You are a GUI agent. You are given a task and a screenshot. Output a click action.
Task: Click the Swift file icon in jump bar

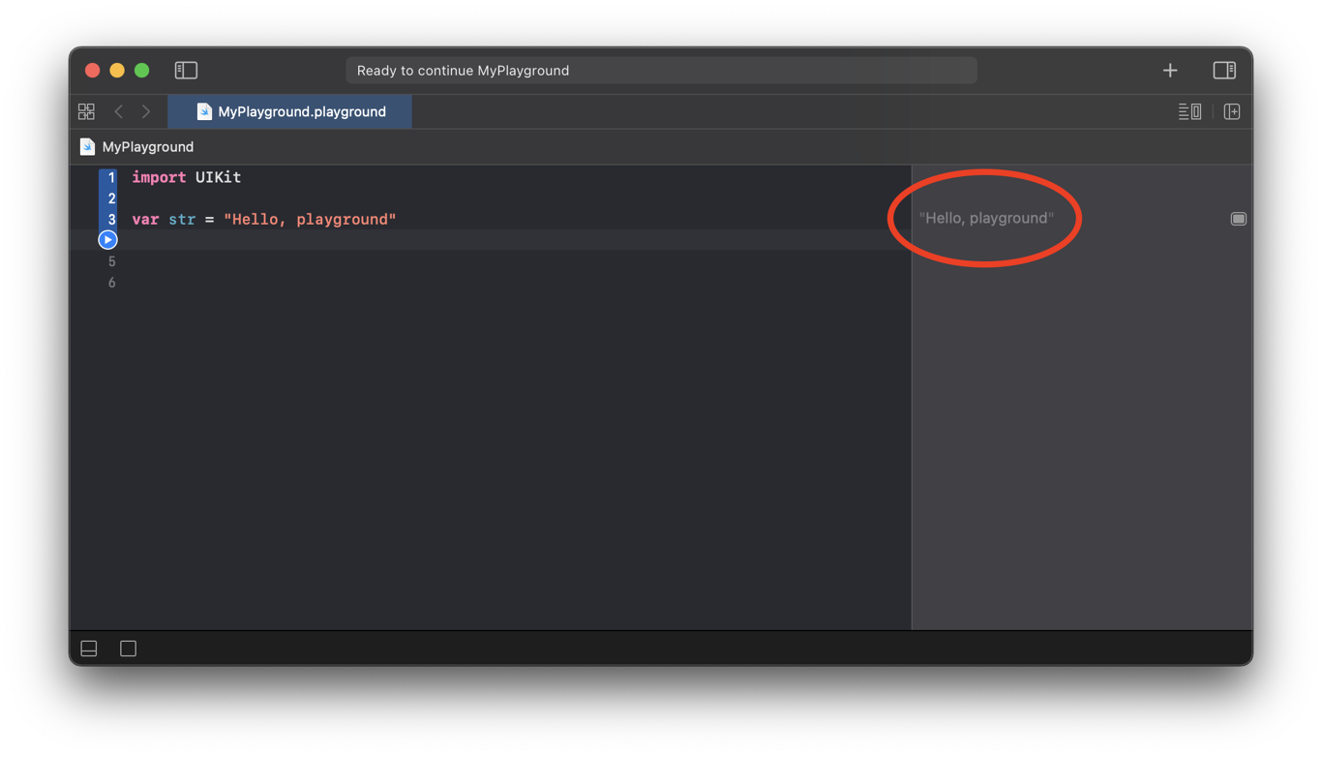tap(87, 147)
